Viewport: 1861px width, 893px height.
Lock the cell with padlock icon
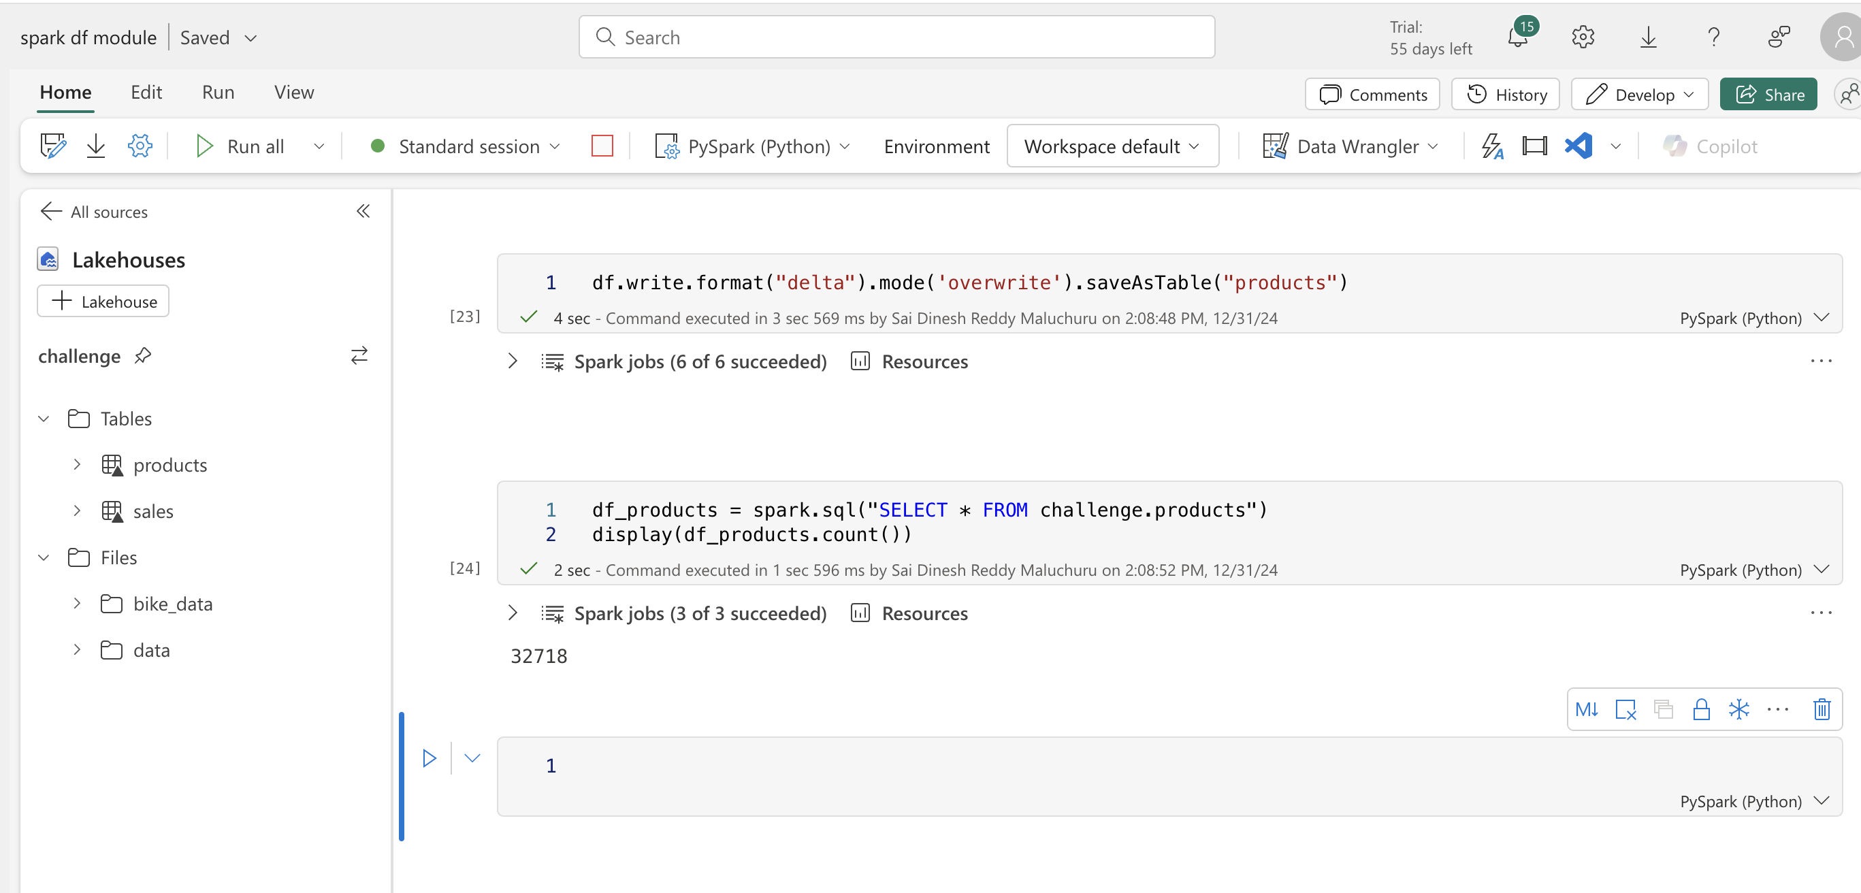[x=1700, y=709]
